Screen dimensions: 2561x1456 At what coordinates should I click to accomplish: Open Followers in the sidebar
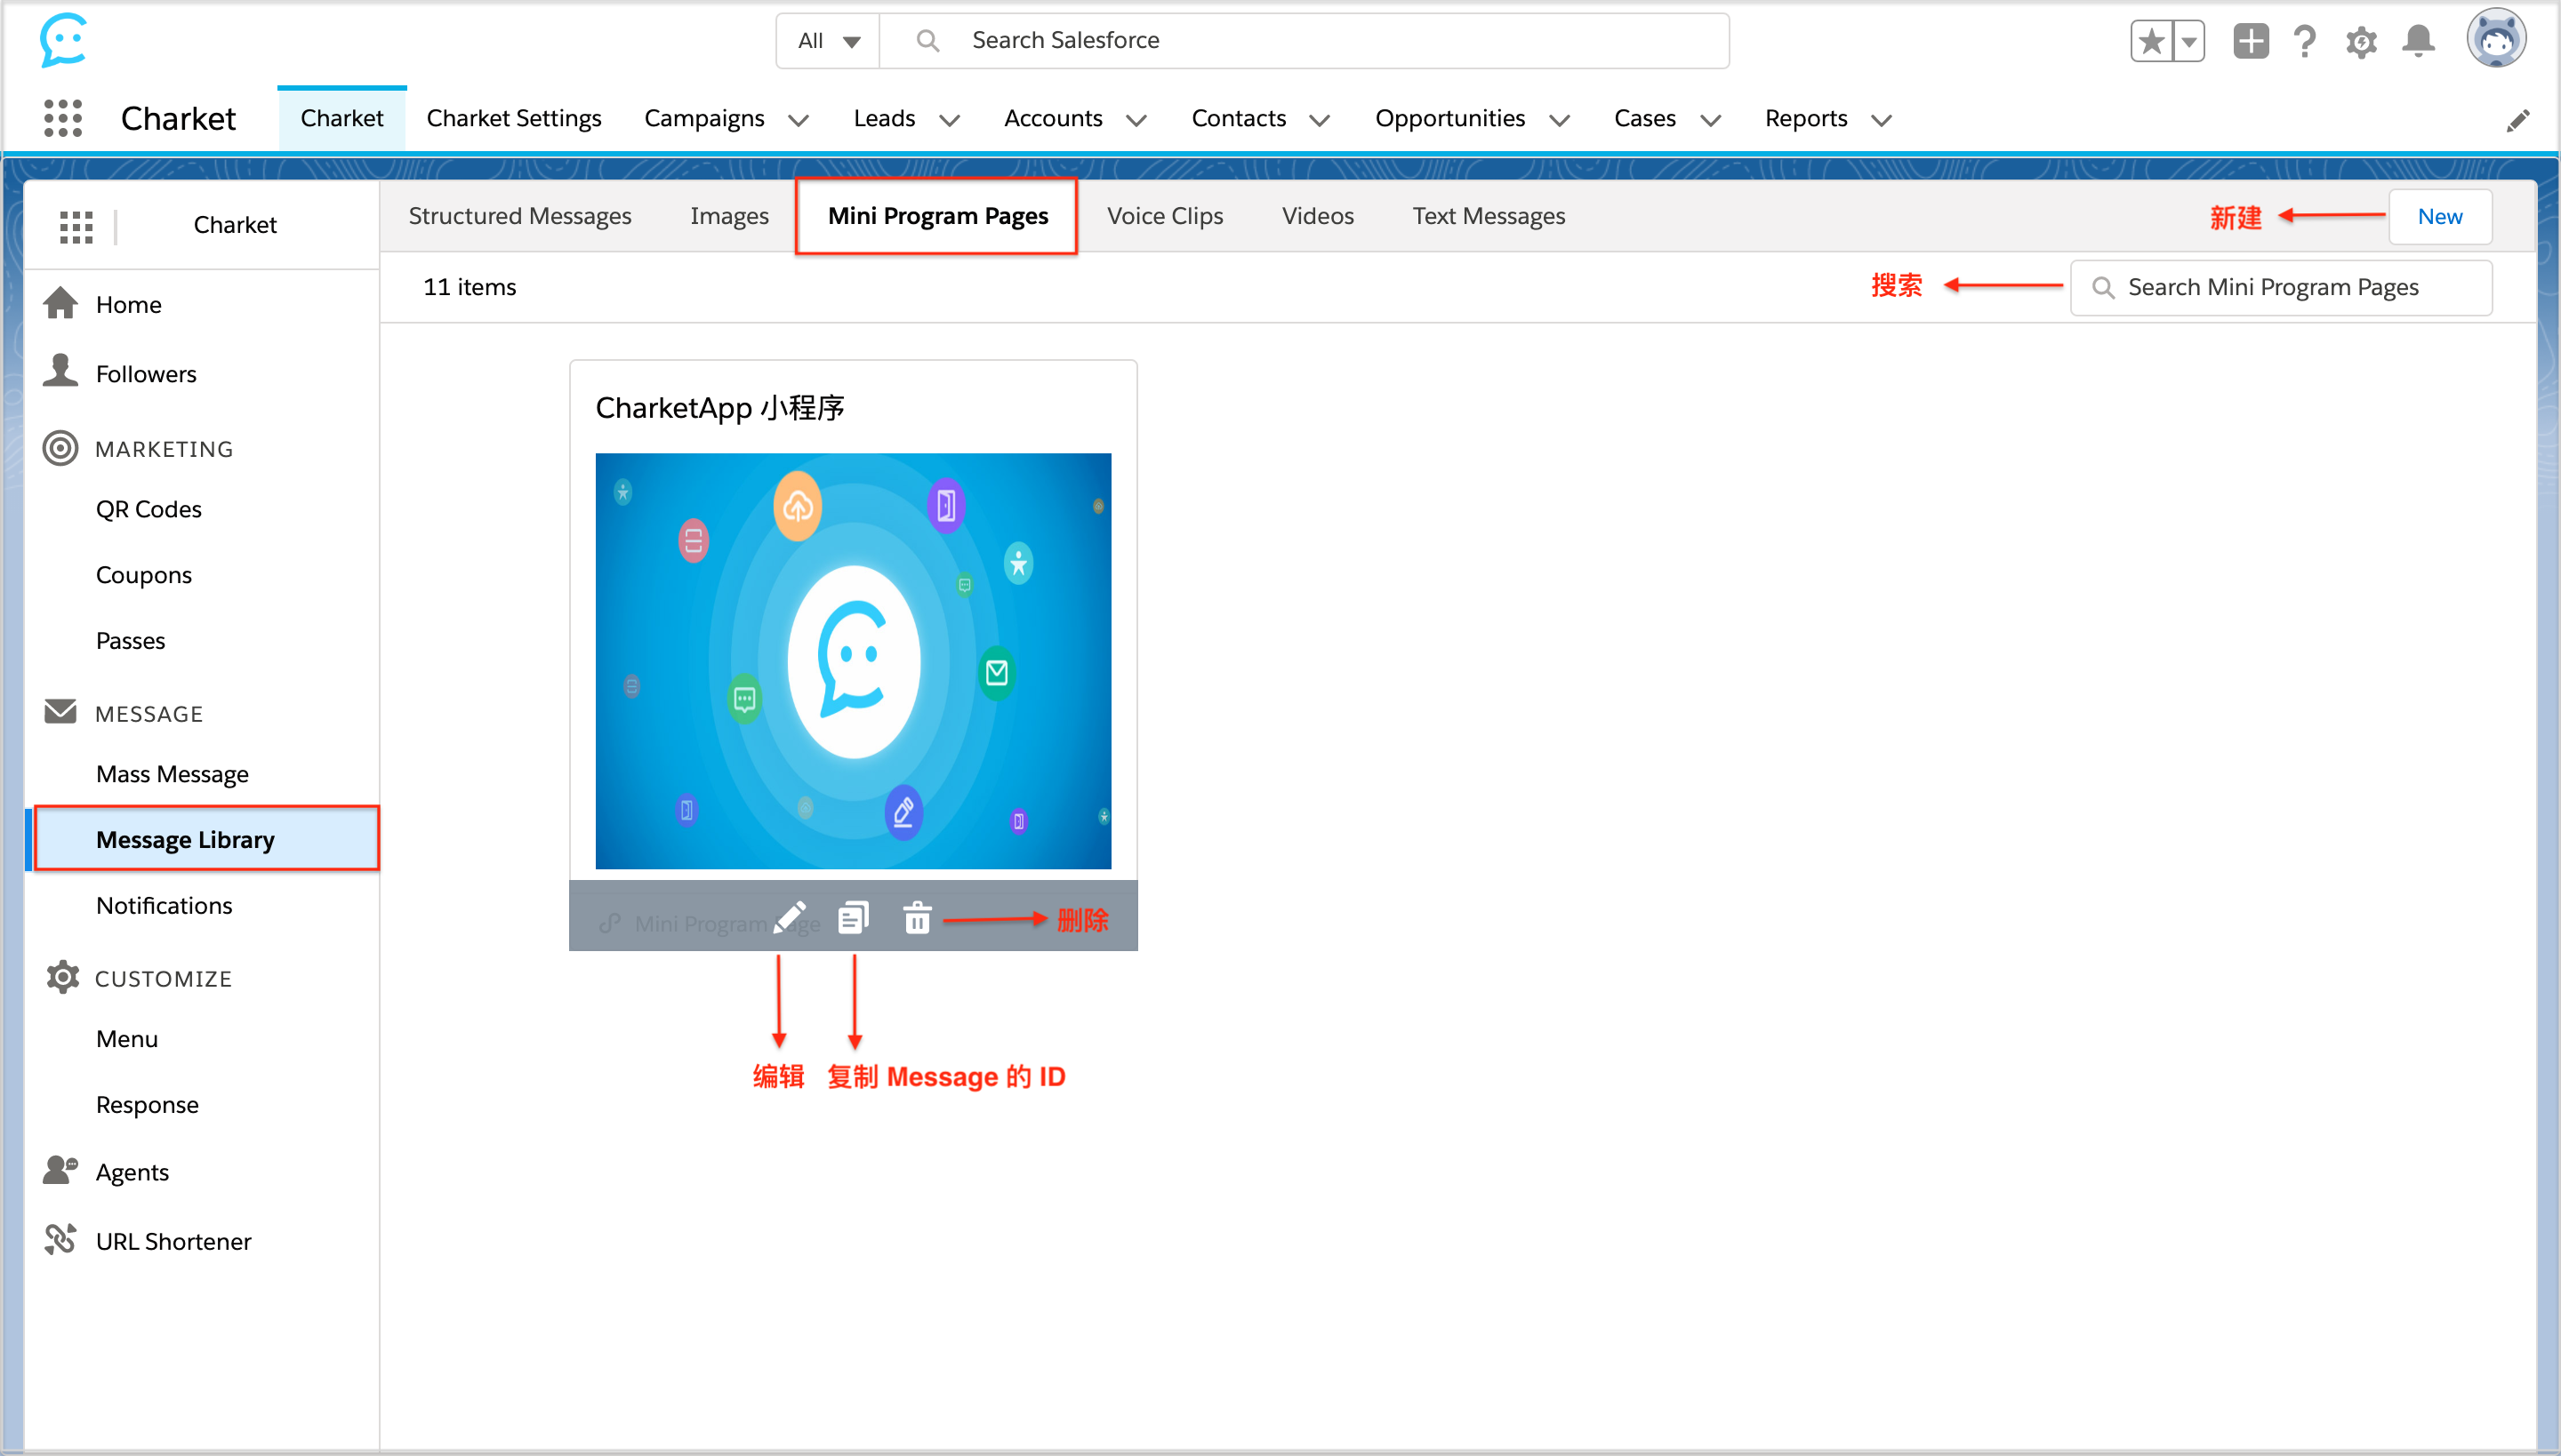click(x=146, y=374)
